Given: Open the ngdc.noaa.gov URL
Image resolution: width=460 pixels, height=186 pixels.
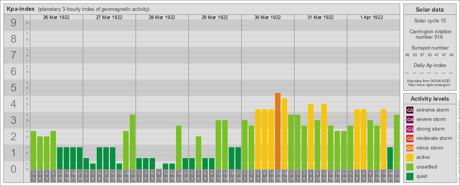Looking at the screenshot, I should point(430,84).
